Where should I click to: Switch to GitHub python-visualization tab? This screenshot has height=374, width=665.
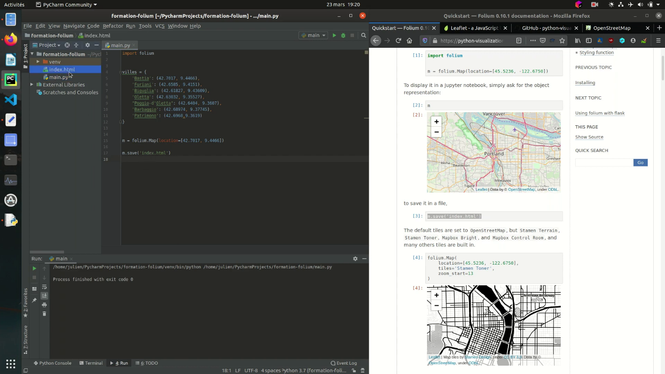click(547, 28)
